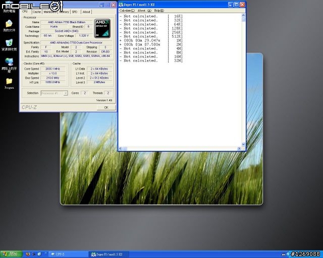
Task: Click the AMD Athlon X2 logo in CPU-Z
Action: tap(102, 28)
